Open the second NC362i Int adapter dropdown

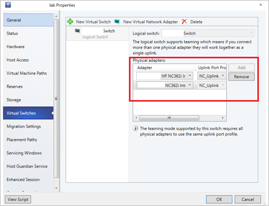click(x=165, y=85)
